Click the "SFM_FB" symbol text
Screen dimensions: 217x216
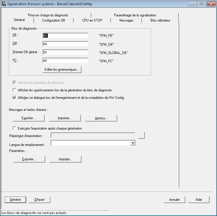(106, 36)
